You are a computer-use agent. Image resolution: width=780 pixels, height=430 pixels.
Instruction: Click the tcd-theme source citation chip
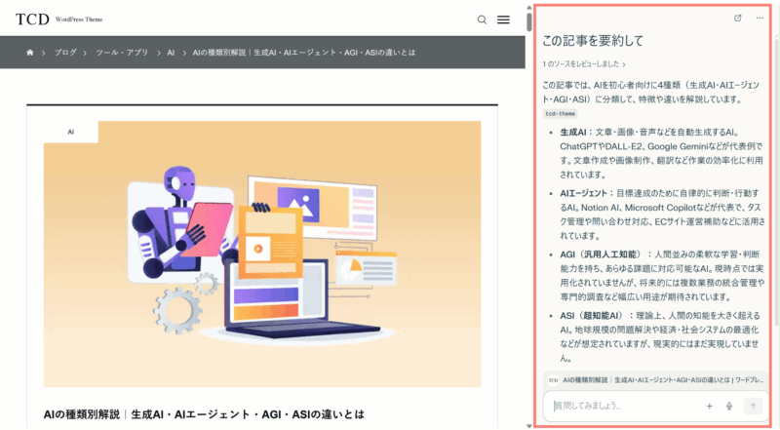560,113
